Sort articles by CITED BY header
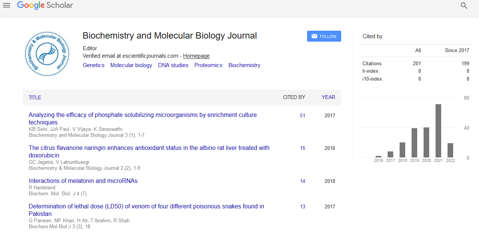This screenshot has width=479, height=232. click(x=294, y=97)
